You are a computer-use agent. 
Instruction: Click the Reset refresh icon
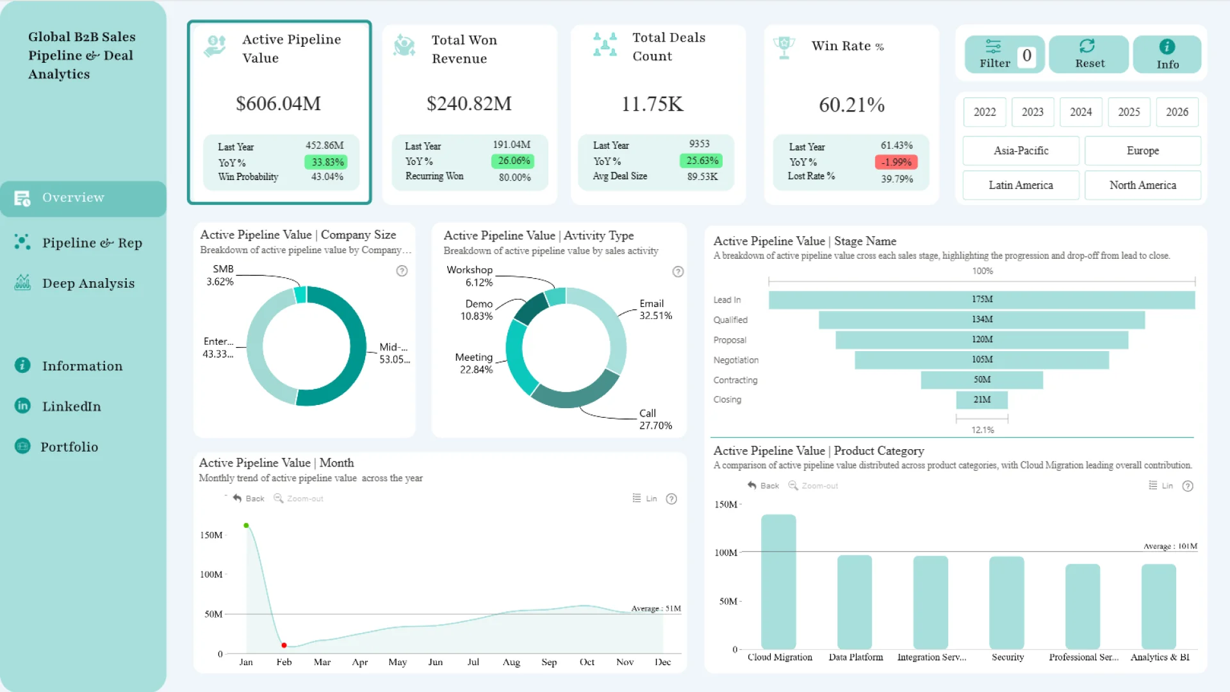click(x=1087, y=46)
